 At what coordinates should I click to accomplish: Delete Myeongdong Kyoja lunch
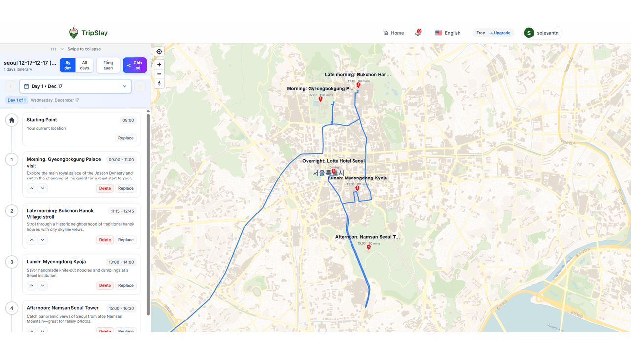click(x=105, y=285)
